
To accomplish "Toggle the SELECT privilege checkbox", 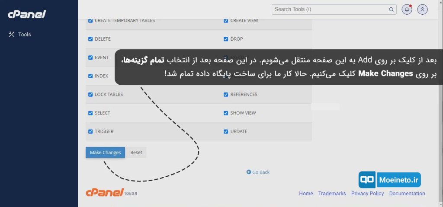I will click(x=90, y=113).
